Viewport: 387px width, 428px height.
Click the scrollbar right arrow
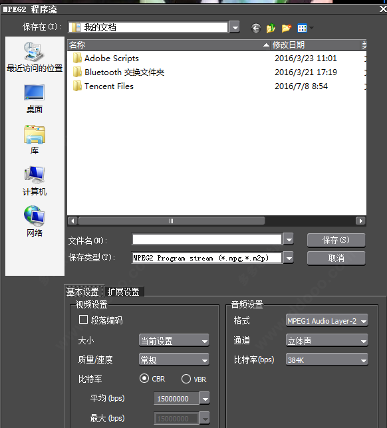pos(360,221)
